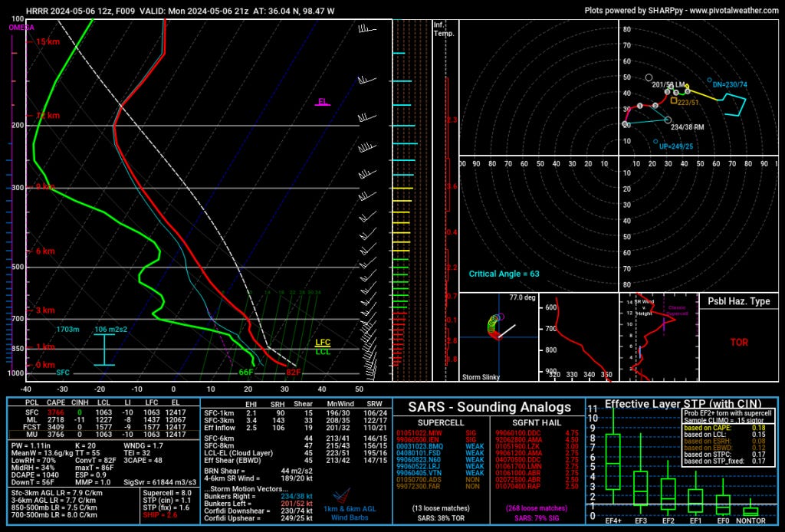785x532 pixels.
Task: Click the Effective Layer STP (with CIN) title
Action: click(683, 405)
